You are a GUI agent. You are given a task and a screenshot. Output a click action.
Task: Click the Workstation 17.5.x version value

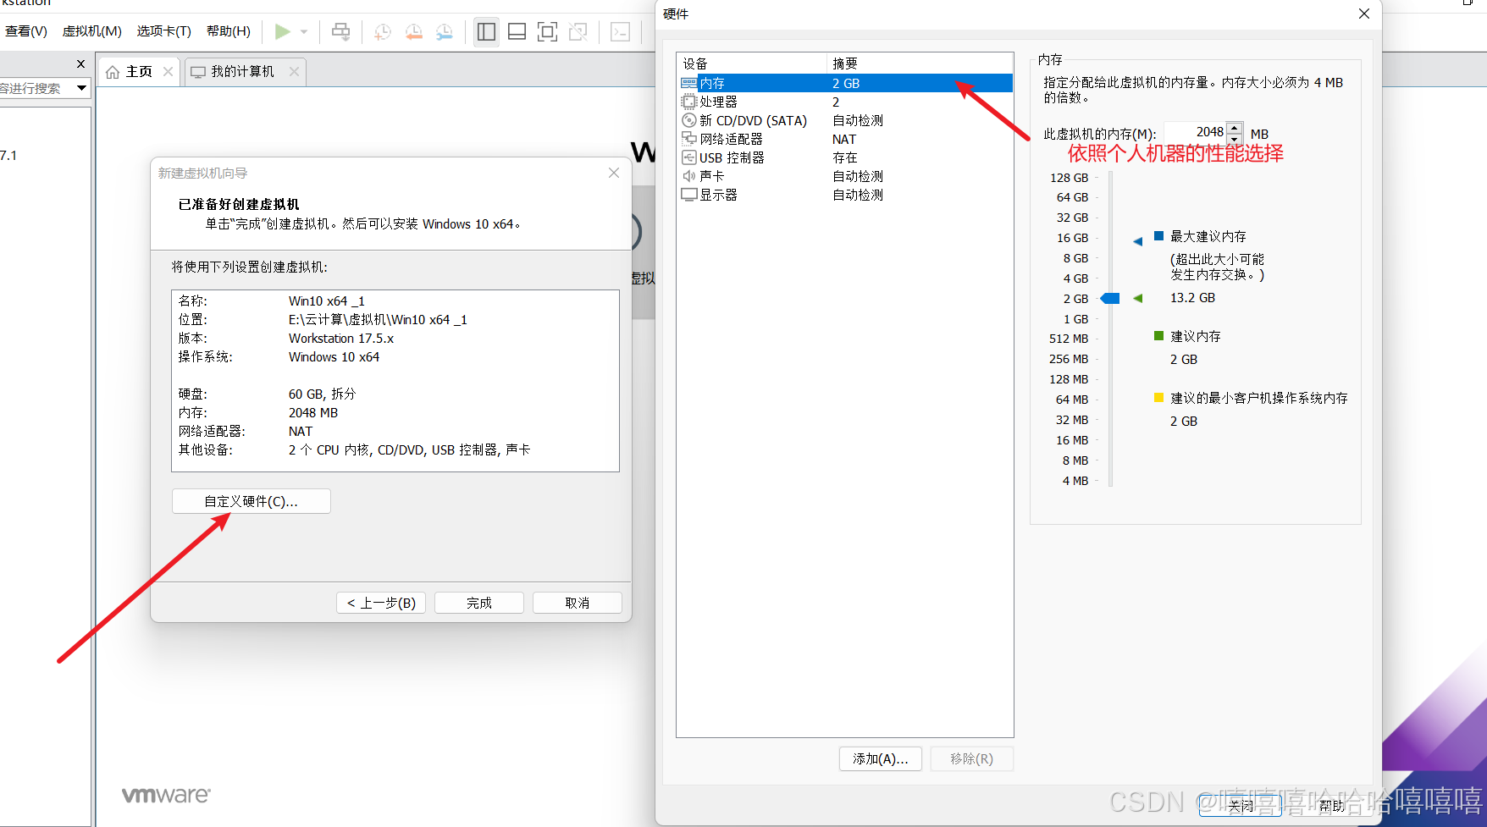tap(341, 339)
